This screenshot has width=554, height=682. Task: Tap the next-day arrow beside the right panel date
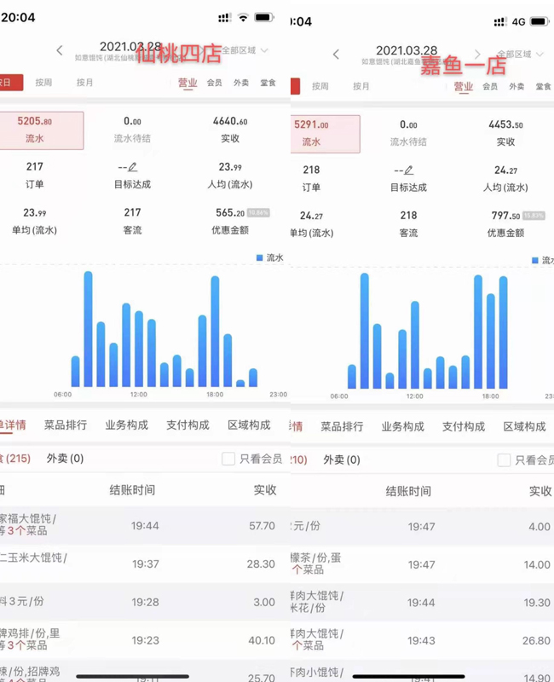[477, 55]
